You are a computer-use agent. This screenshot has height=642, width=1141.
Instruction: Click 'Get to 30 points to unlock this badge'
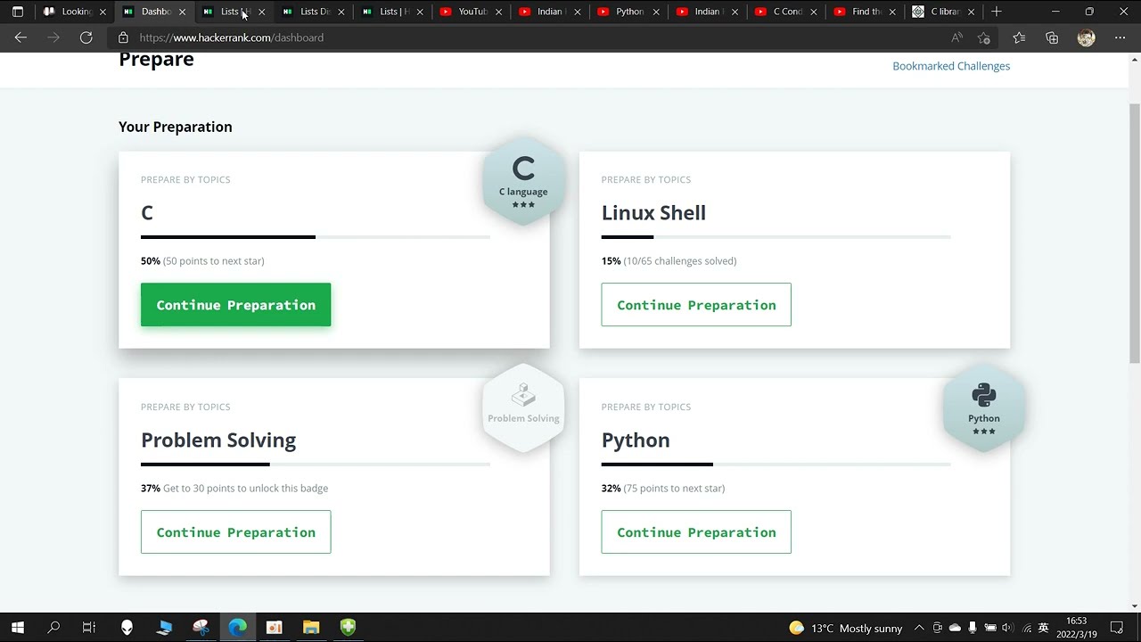tap(246, 489)
